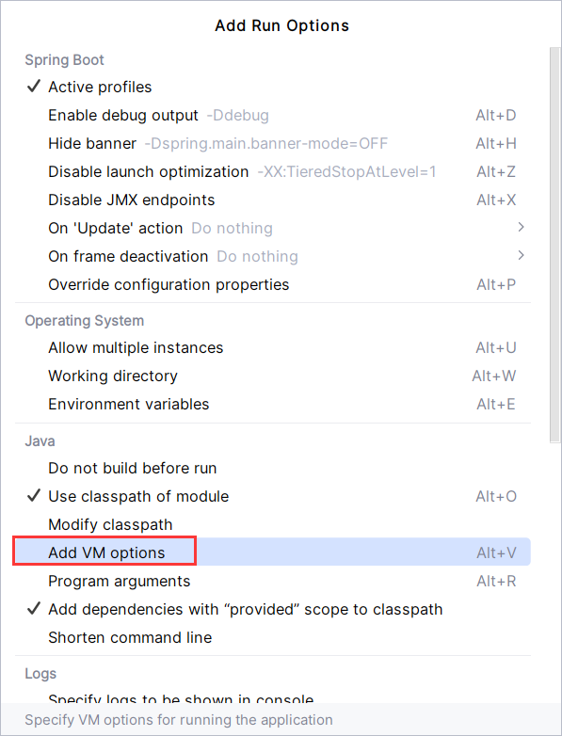The height and width of the screenshot is (736, 562).
Task: Toggle Add dependencies with "provided" scope option
Action: click(273, 609)
